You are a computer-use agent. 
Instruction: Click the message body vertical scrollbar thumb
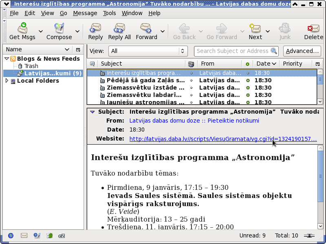coord(320,176)
